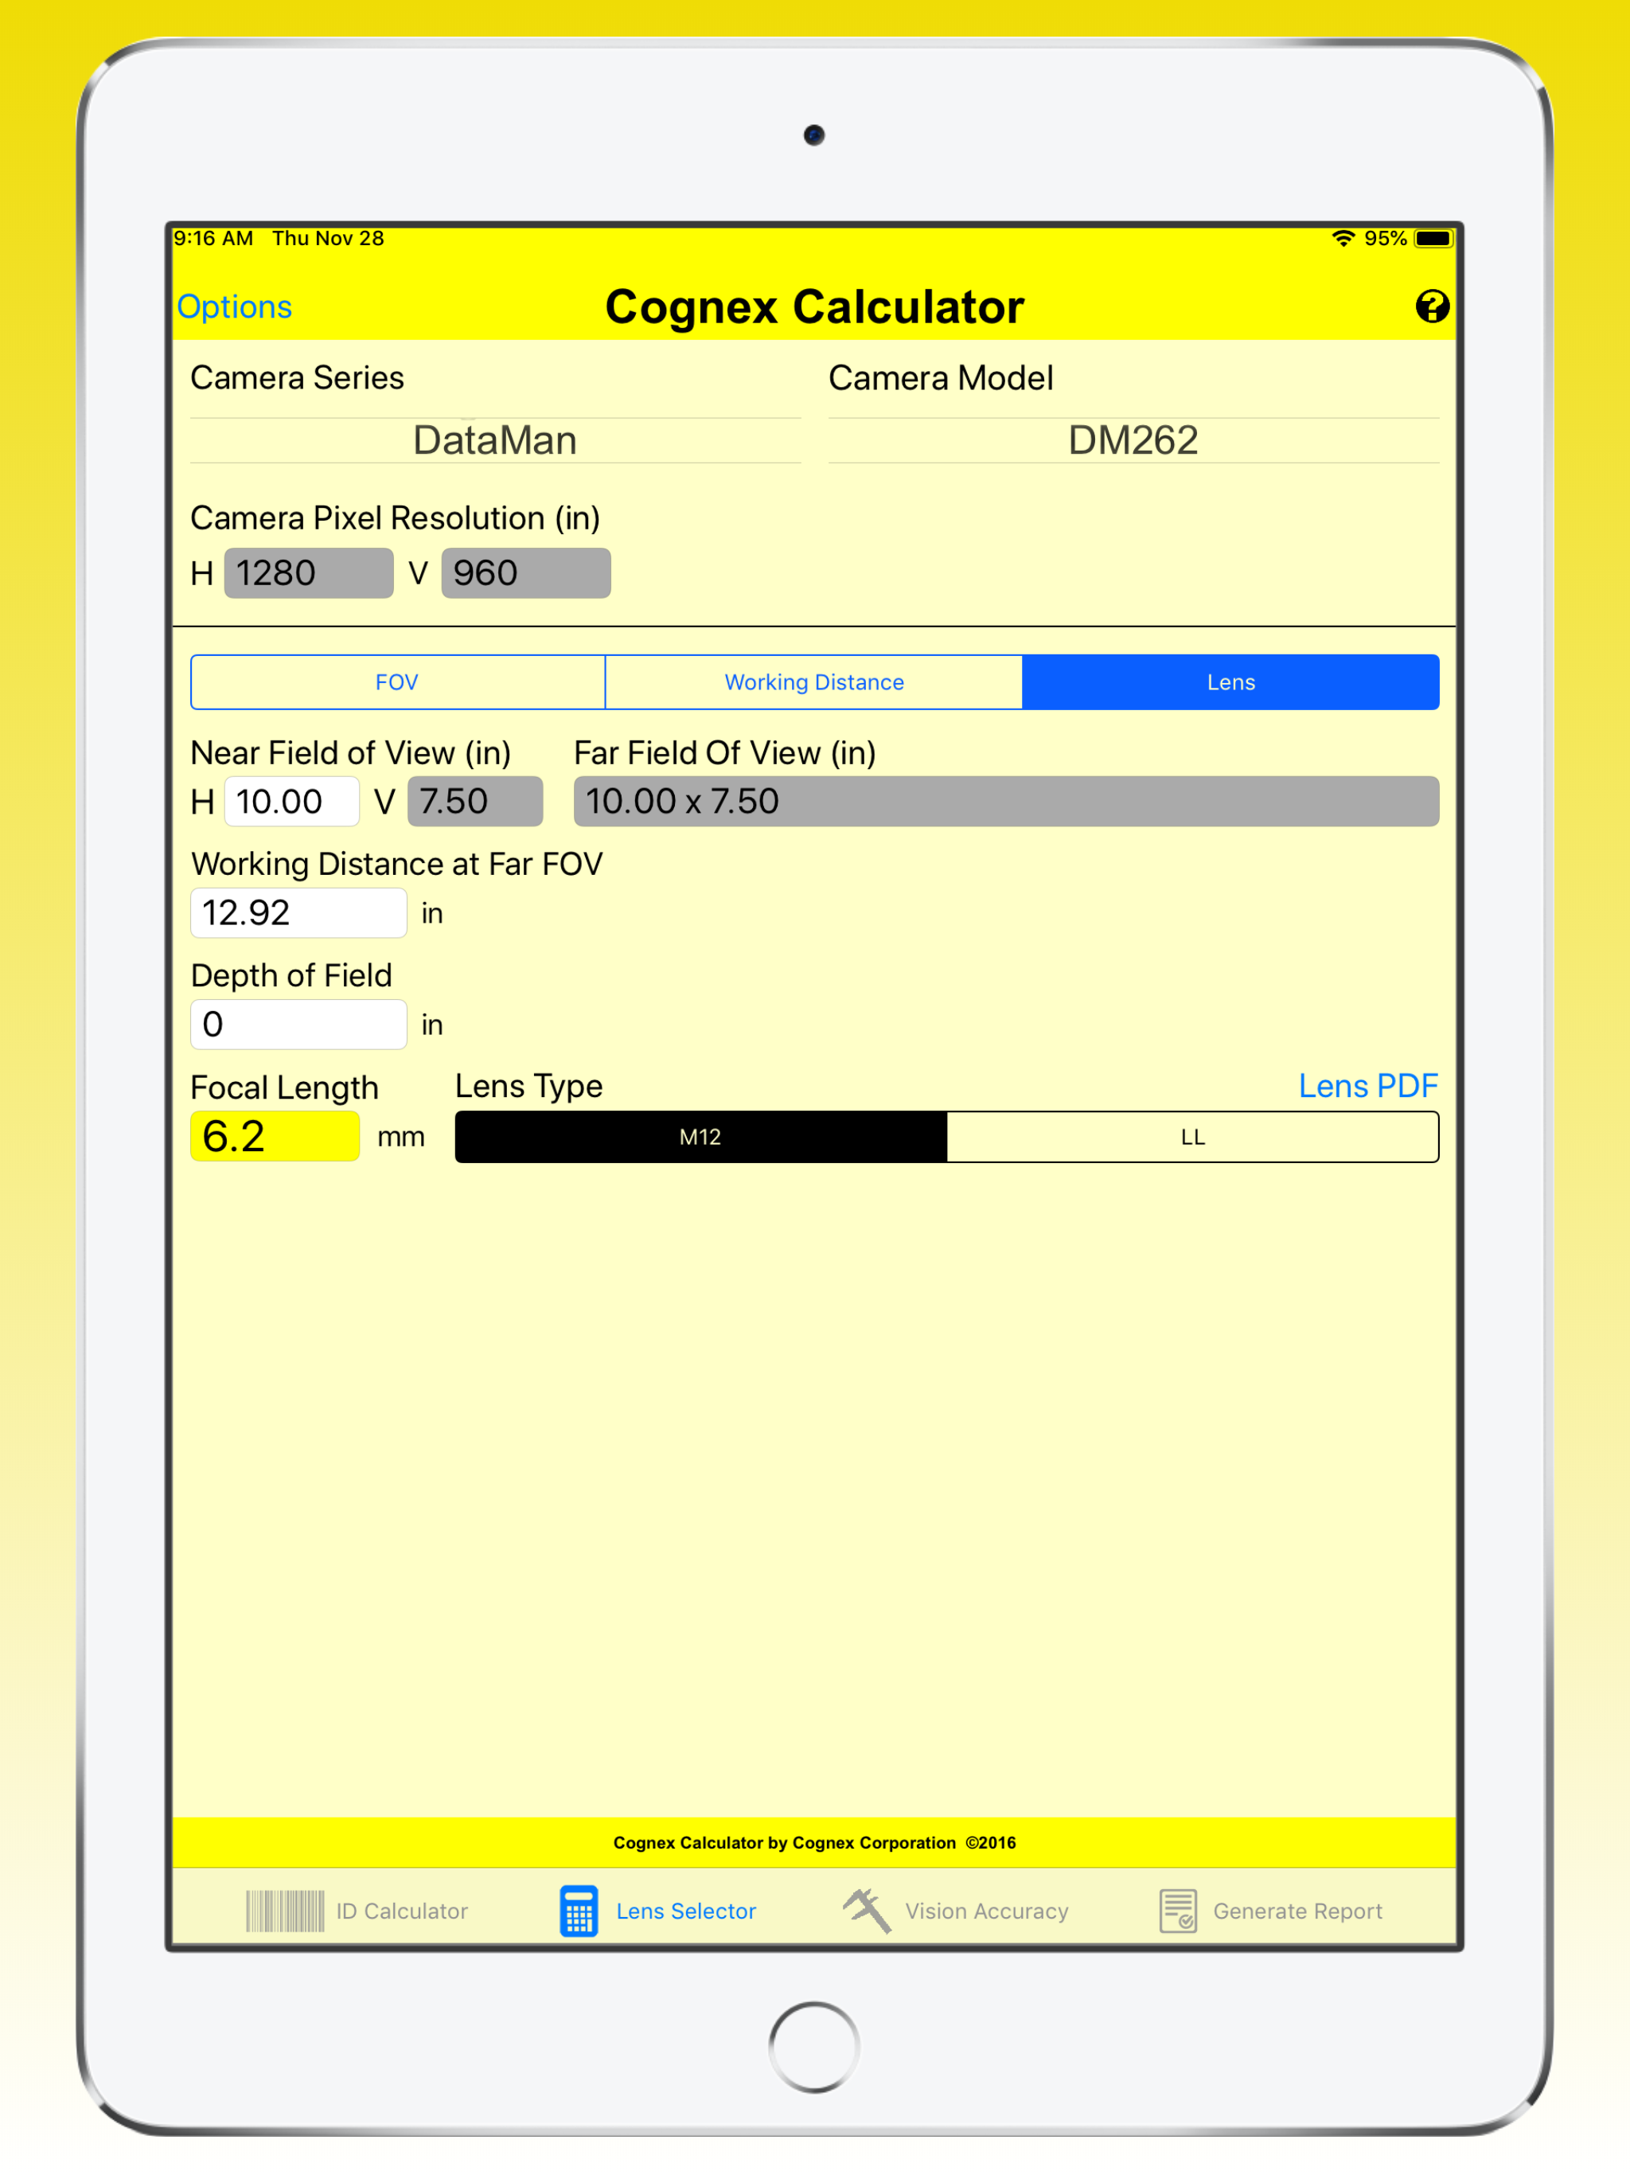Edit Working Distance at Far FOV 12.92

[299, 912]
